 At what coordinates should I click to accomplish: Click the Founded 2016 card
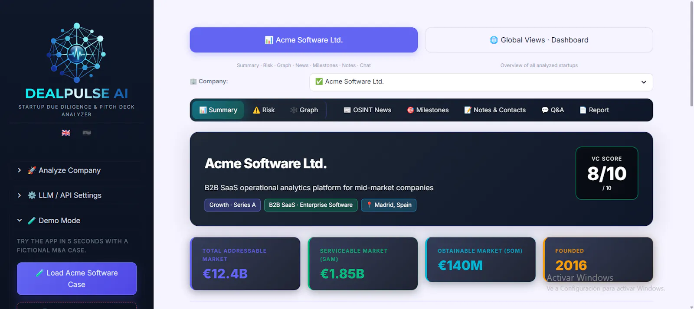[x=598, y=259]
